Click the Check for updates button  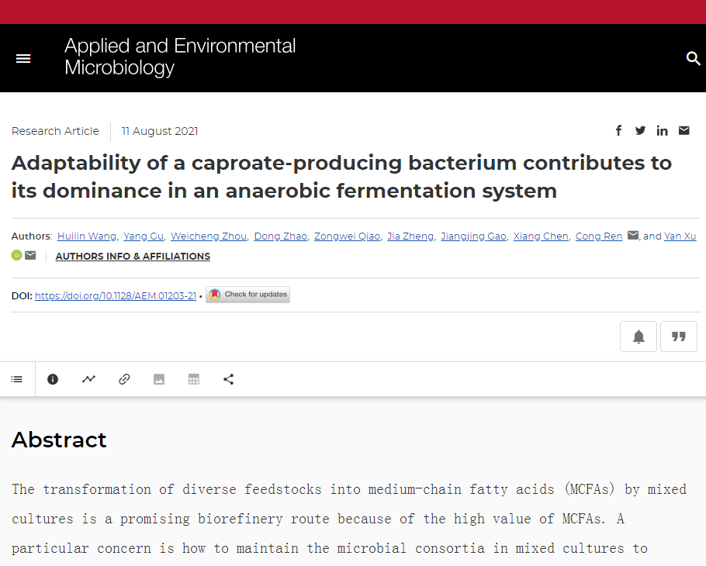(x=247, y=295)
